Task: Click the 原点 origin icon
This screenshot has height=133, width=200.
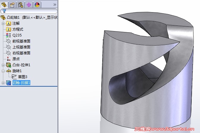Action: tap(9, 59)
